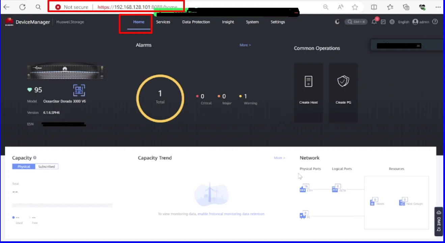Open the Data Protection menu
Screen dimensions: 445x243
196,22
